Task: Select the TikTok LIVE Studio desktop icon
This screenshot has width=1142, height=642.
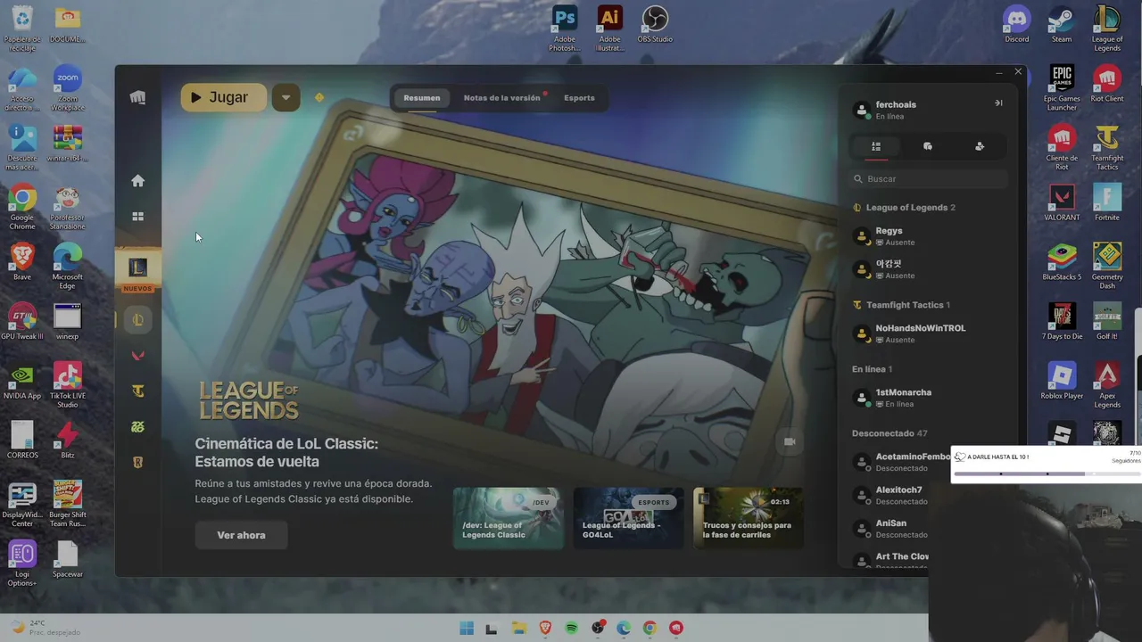Action: pos(67,385)
